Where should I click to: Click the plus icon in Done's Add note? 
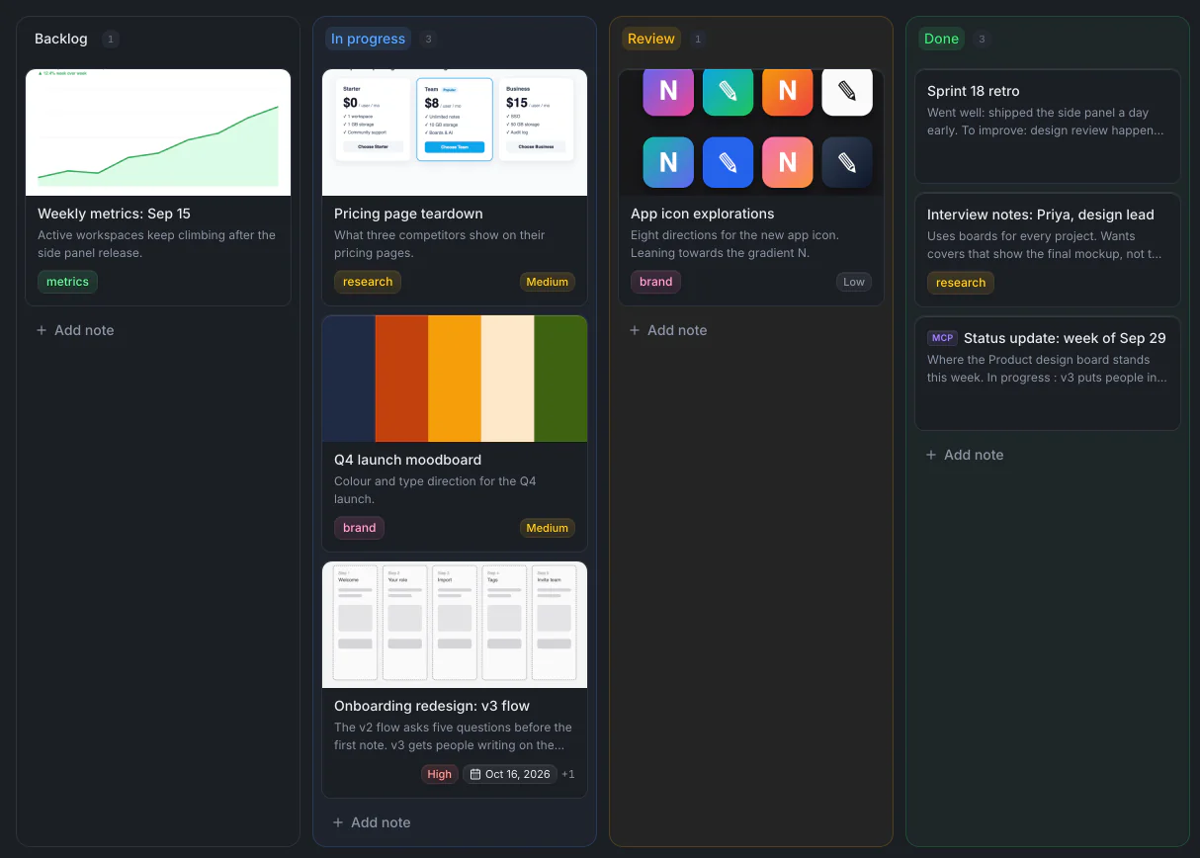pyautogui.click(x=931, y=455)
